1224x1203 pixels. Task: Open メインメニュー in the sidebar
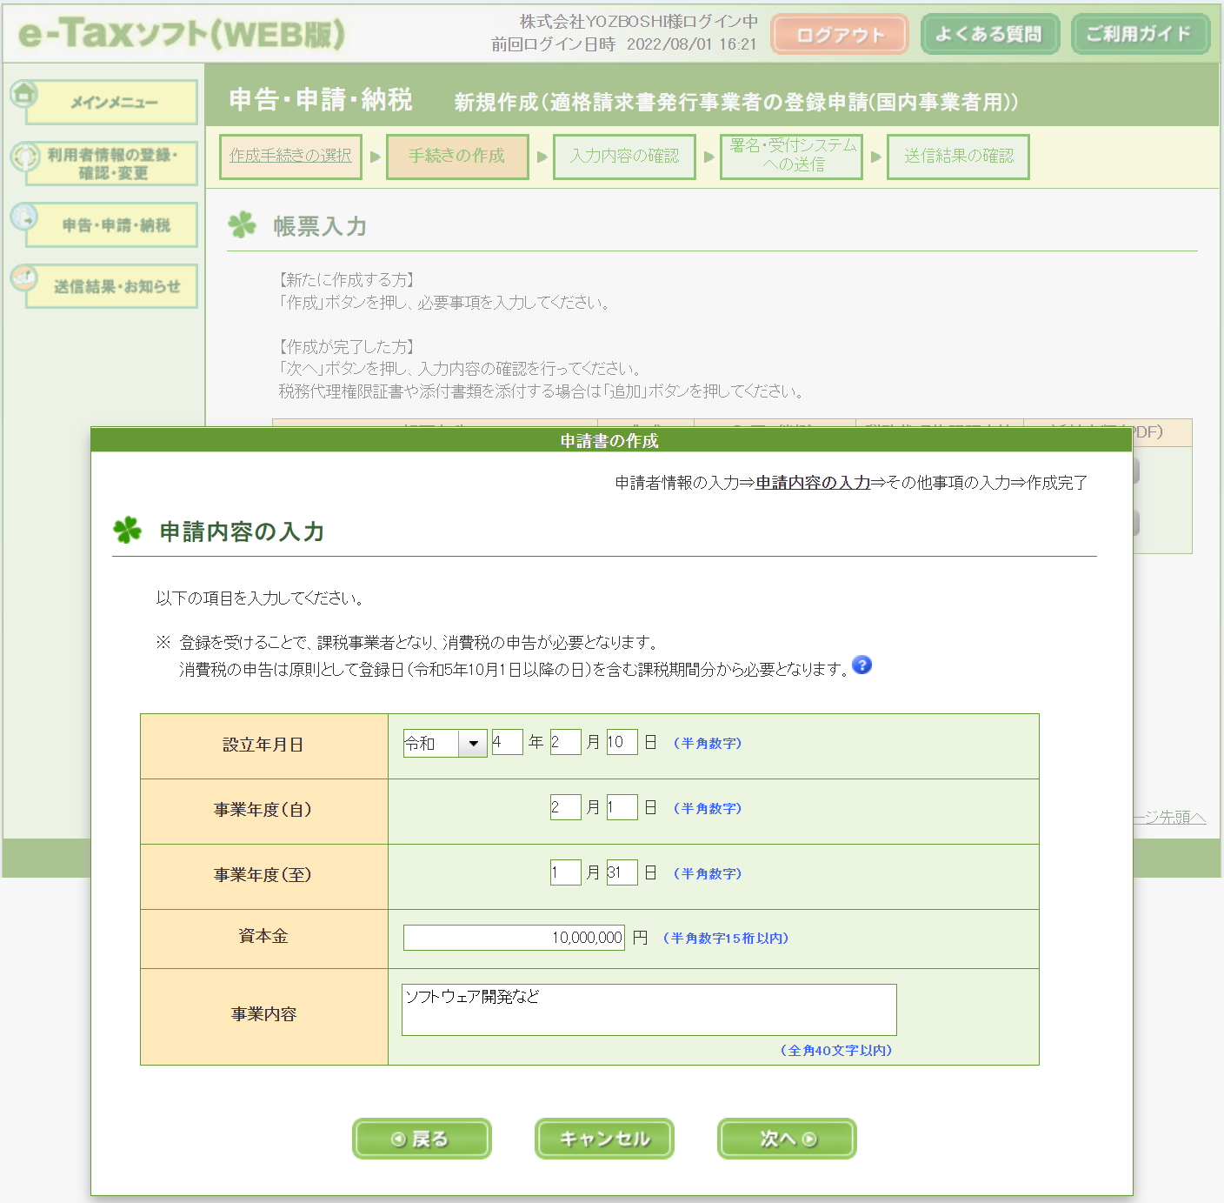pos(113,103)
